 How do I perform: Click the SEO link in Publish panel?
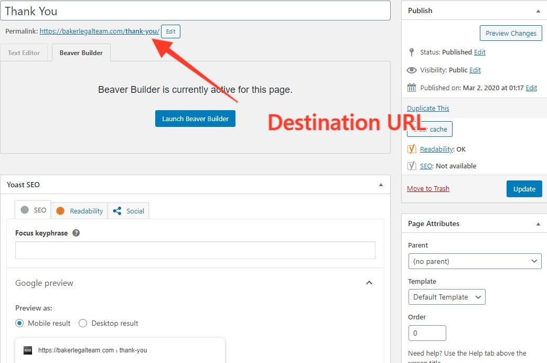click(426, 166)
